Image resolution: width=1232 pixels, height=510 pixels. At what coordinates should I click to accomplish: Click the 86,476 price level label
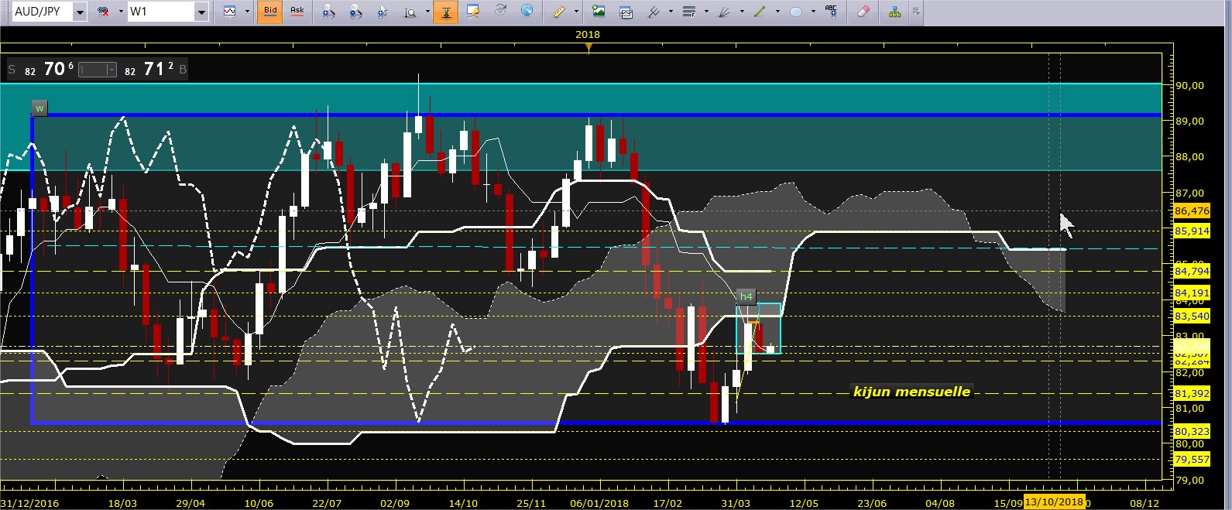(x=1192, y=211)
